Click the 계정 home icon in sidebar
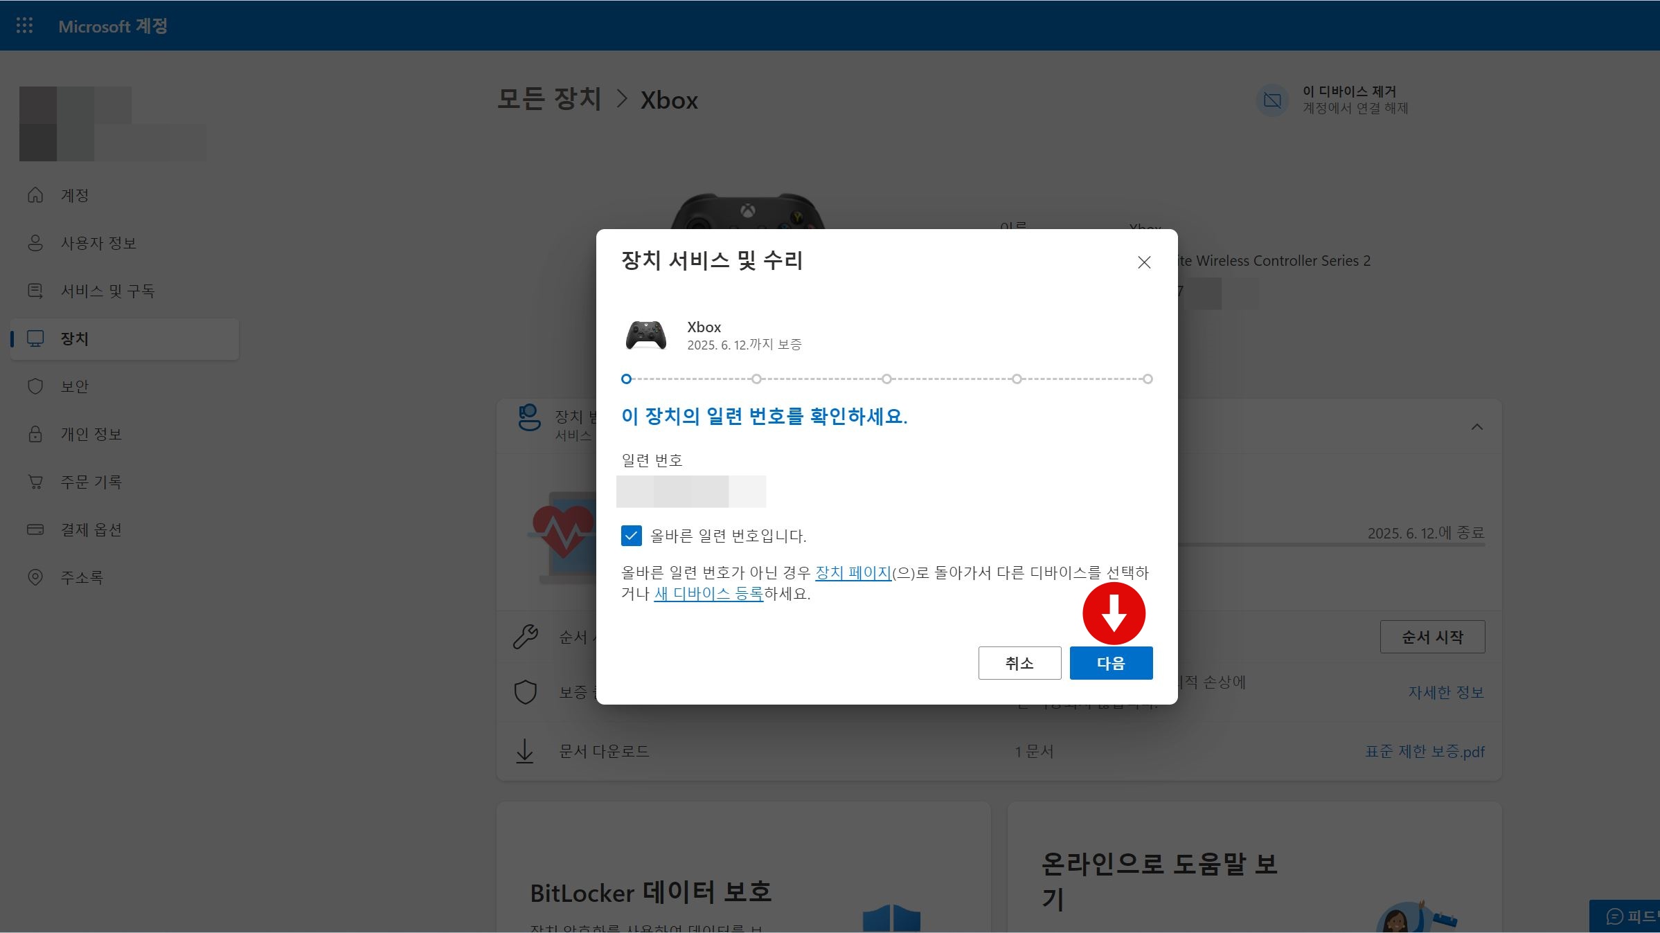This screenshot has height=933, width=1660. [35, 195]
